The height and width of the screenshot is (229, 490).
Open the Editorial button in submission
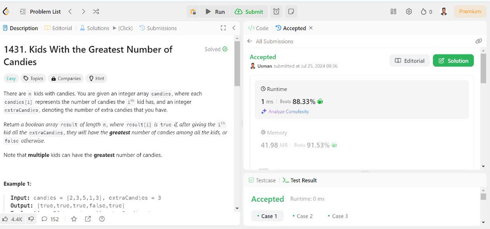[410, 61]
